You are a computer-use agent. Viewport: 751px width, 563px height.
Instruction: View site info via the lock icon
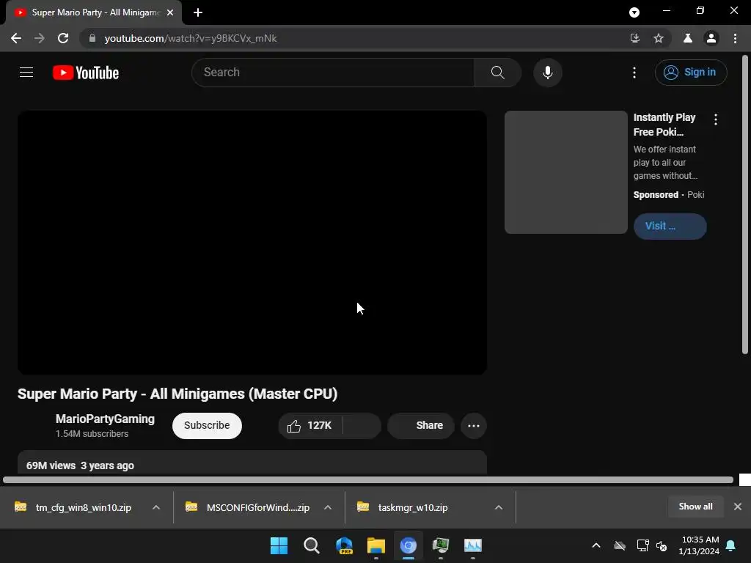(x=92, y=38)
